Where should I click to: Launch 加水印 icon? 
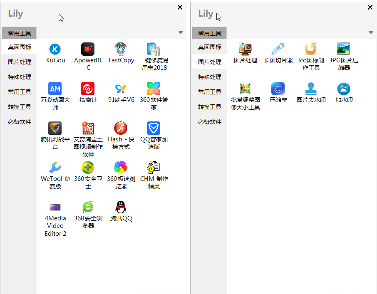pos(344,89)
